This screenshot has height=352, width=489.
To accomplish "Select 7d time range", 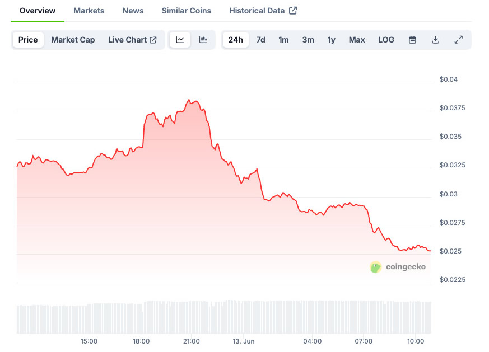I will [260, 40].
